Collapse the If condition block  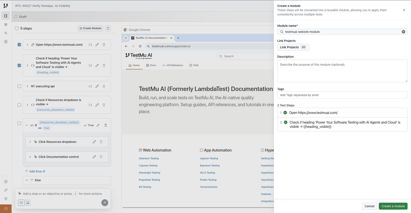pos(27,125)
